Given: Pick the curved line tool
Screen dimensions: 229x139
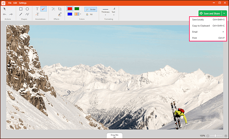Looking at the screenshot, I should [x=27, y=14].
